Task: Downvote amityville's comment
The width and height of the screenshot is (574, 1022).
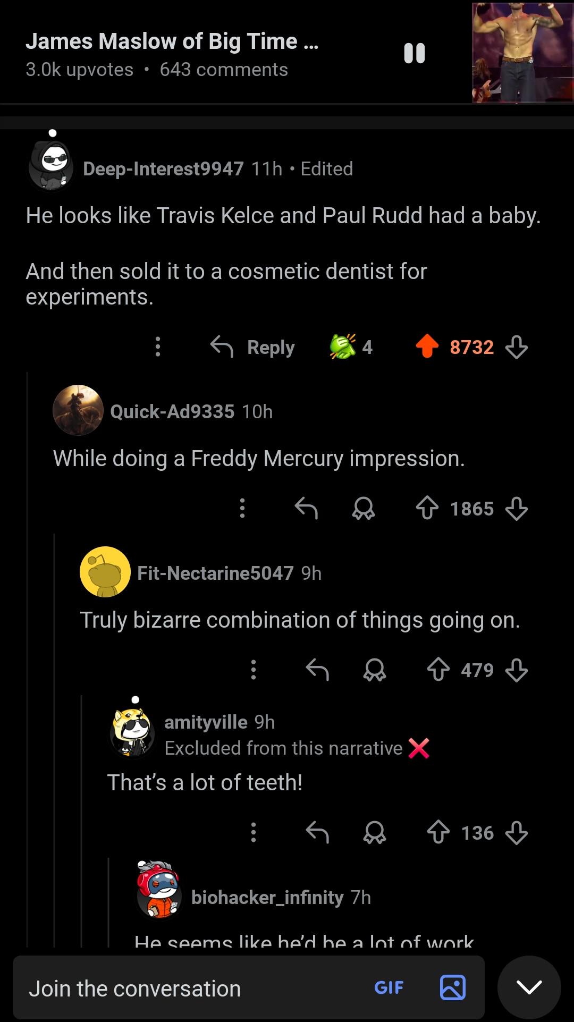Action: (x=517, y=832)
